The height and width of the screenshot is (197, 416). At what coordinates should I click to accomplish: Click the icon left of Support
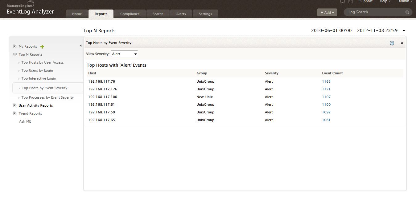click(x=350, y=2)
